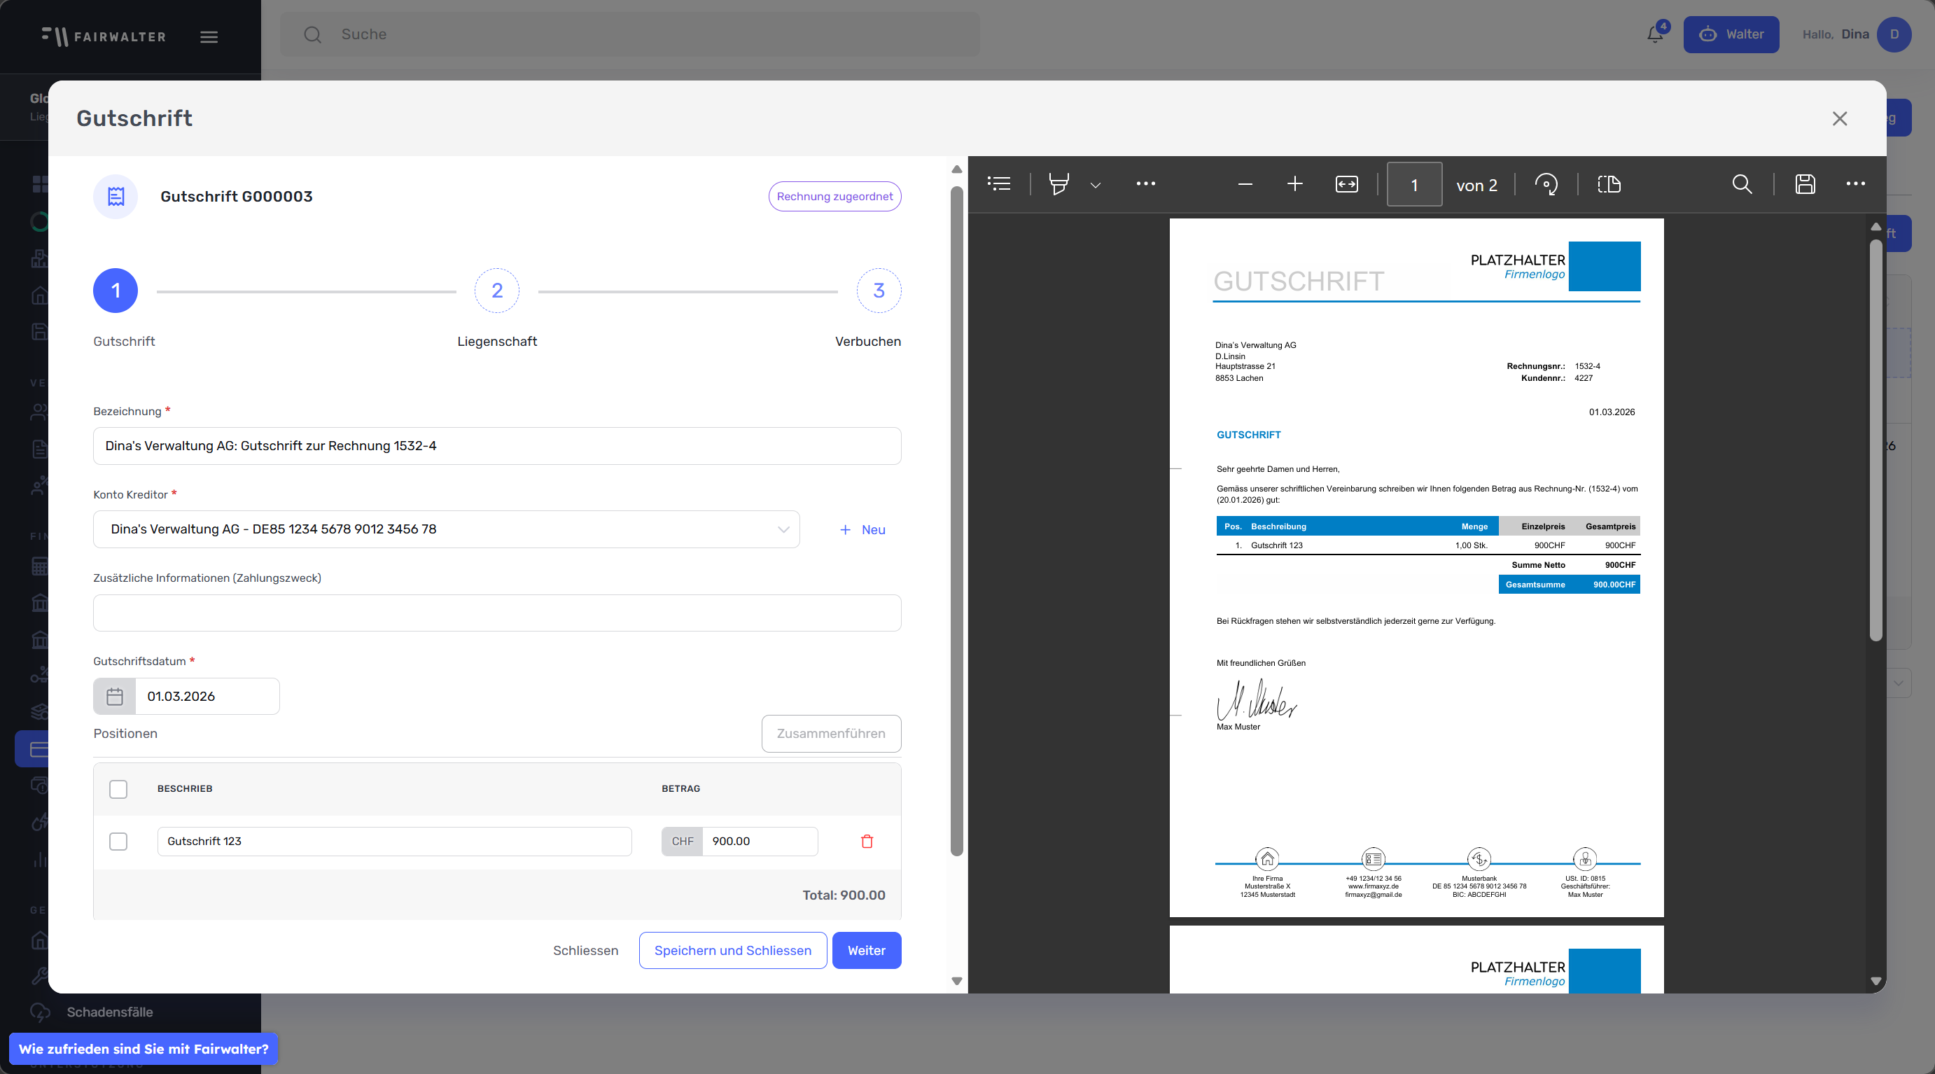Image resolution: width=1935 pixels, height=1074 pixels.
Task: Click the Bezeichnung text field
Action: pyautogui.click(x=496, y=446)
